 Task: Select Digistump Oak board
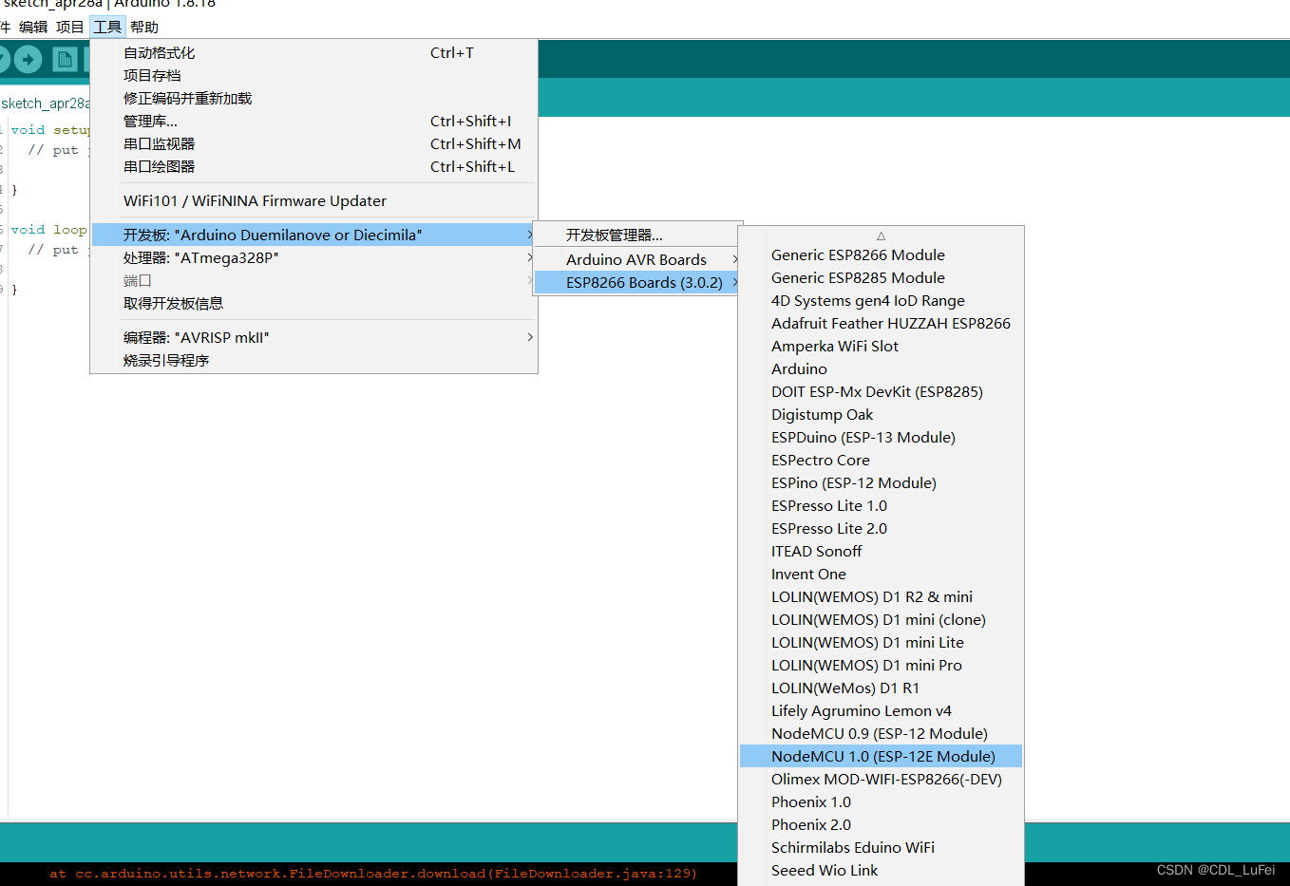[882, 415]
